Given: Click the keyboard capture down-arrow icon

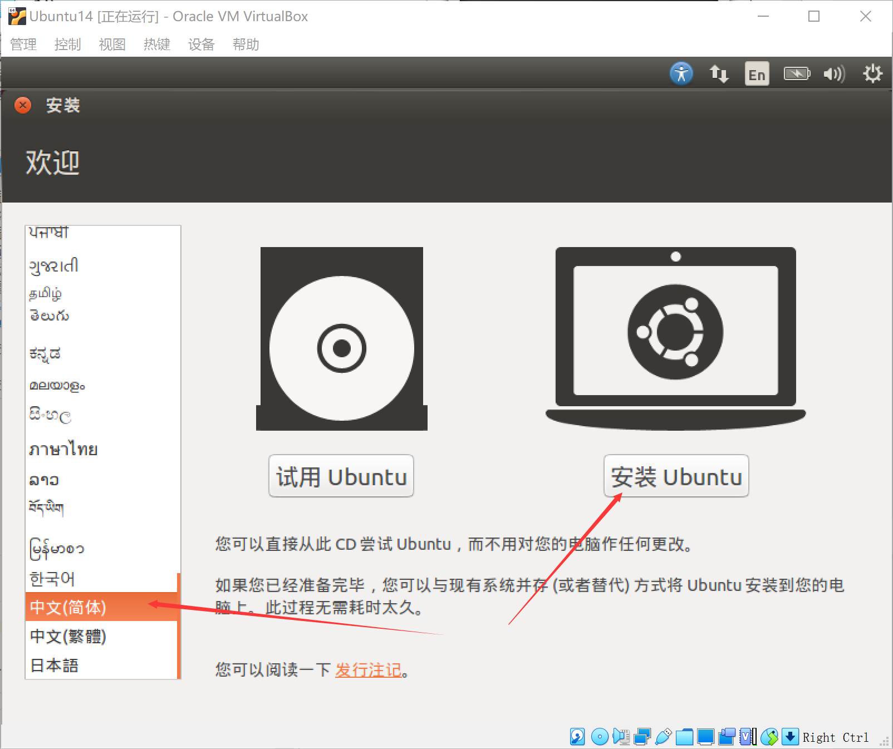Looking at the screenshot, I should tap(790, 737).
